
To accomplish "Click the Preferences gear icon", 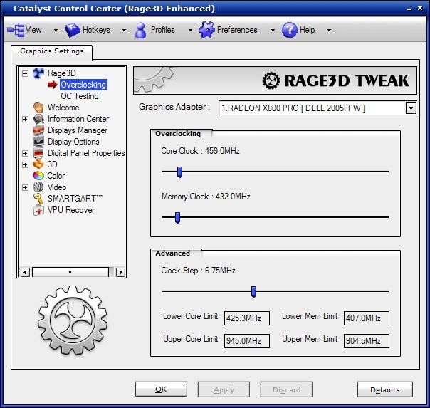I will pos(206,30).
